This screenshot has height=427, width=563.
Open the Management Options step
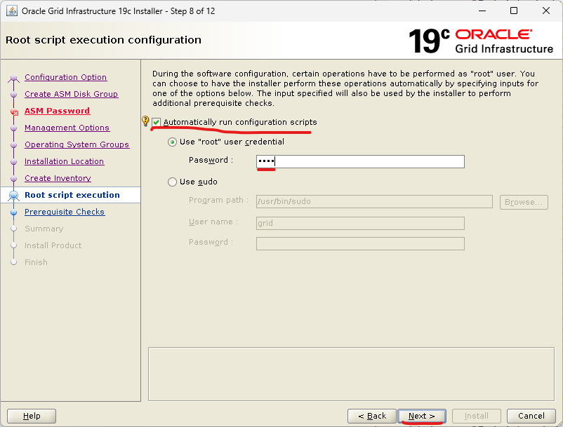(67, 128)
